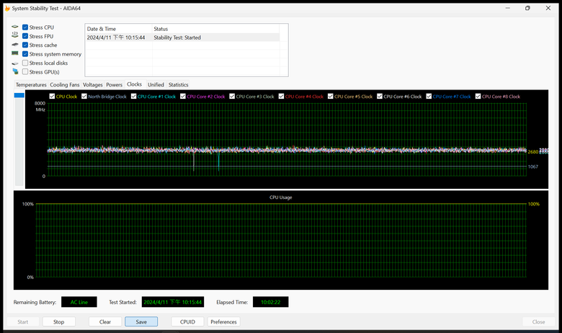Switch to the Unified tab
Image resolution: width=562 pixels, height=333 pixels.
pos(156,85)
